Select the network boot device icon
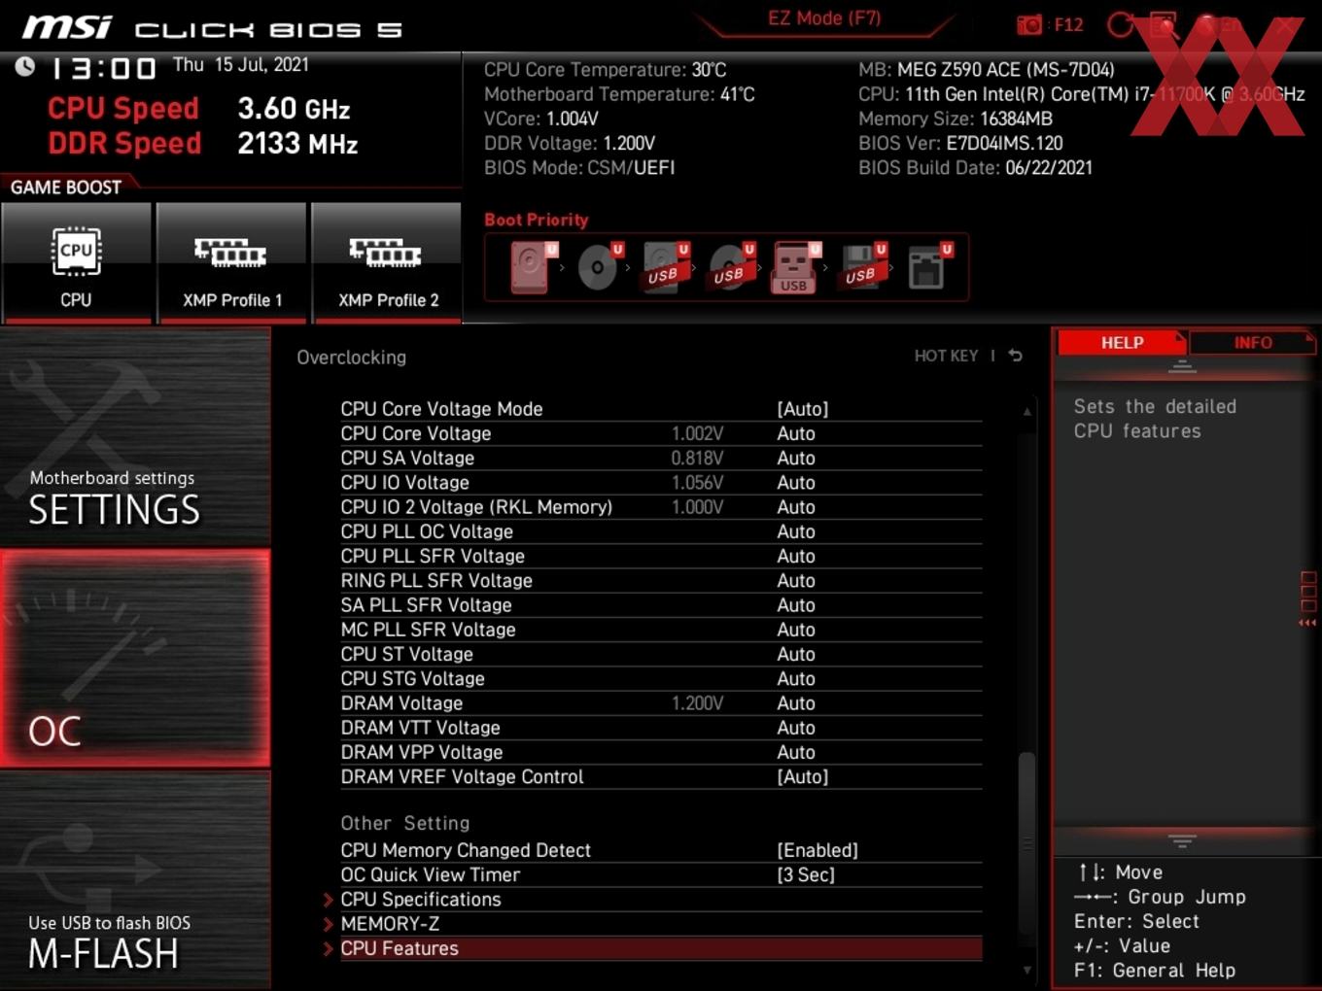The height and width of the screenshot is (991, 1322). pyautogui.click(x=929, y=266)
